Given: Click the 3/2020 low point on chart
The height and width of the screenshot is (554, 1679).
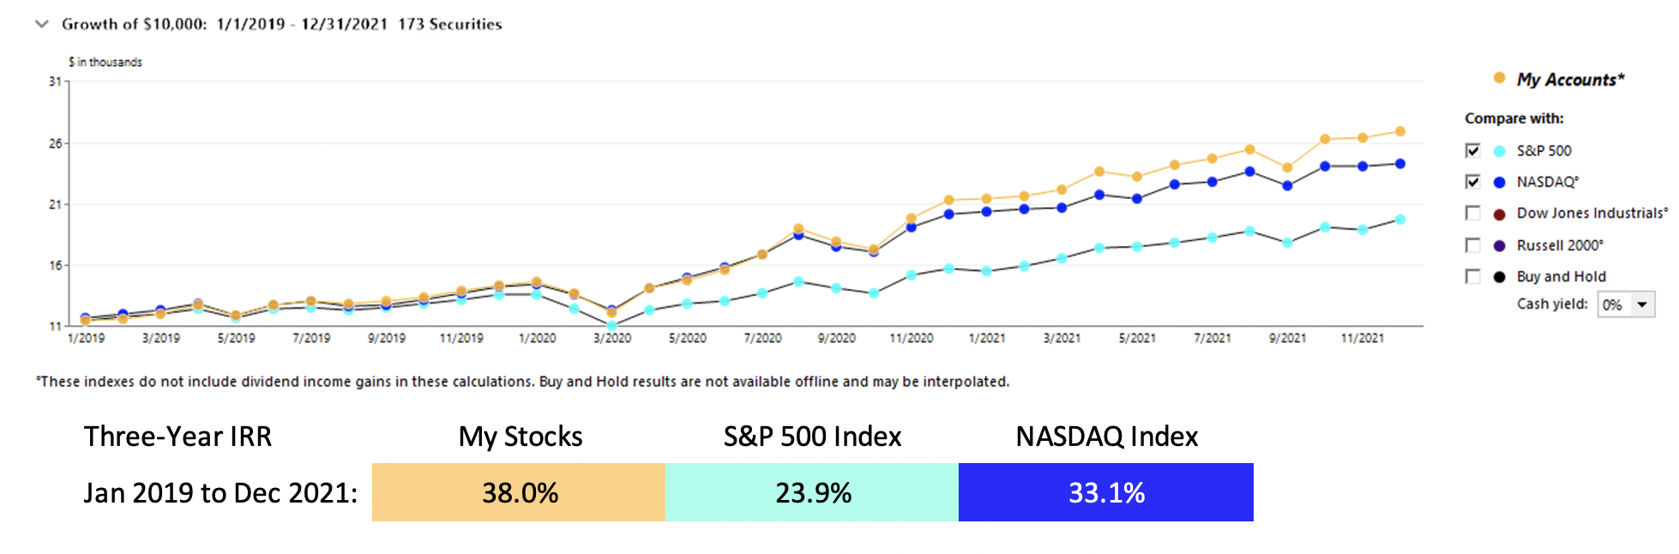Looking at the screenshot, I should (611, 326).
